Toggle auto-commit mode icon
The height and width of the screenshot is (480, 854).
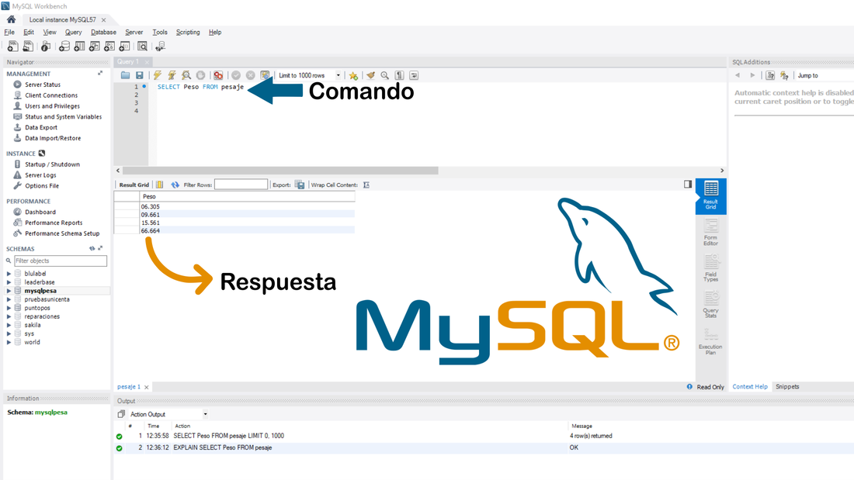point(265,75)
